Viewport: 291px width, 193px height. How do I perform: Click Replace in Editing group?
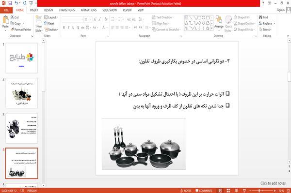(x=267, y=23)
